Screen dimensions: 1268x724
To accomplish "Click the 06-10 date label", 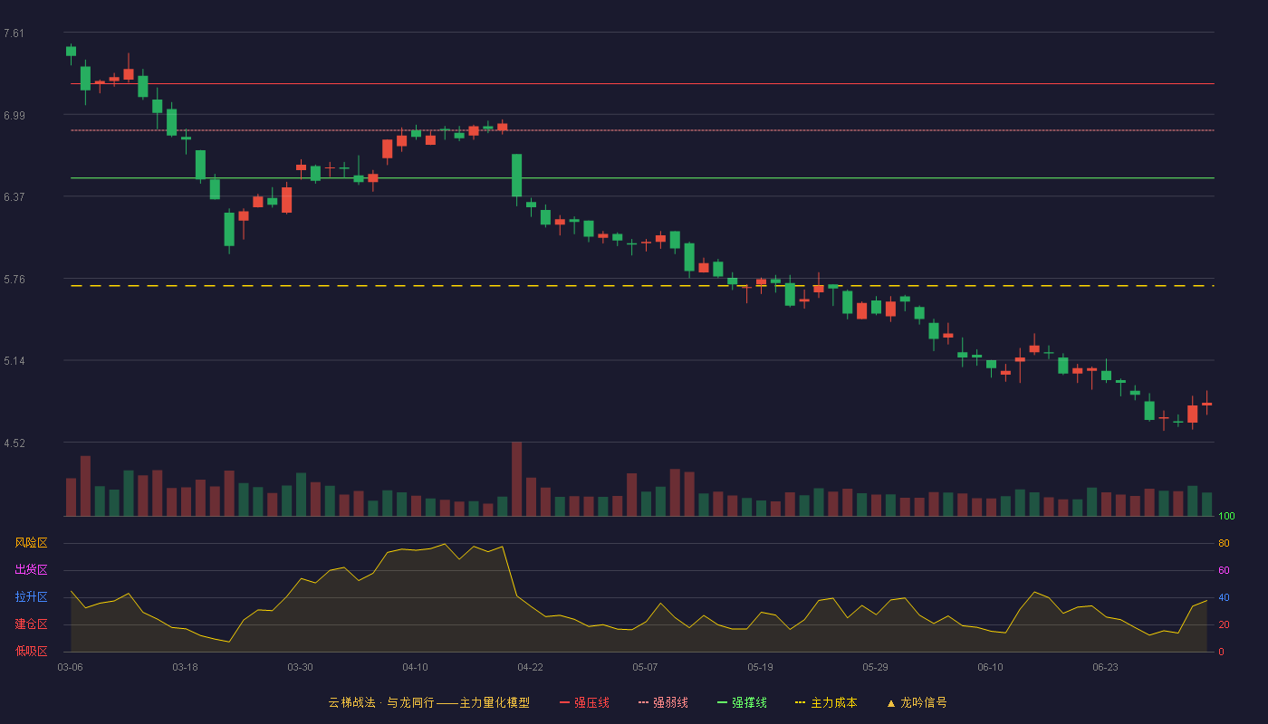I will 990,667.
